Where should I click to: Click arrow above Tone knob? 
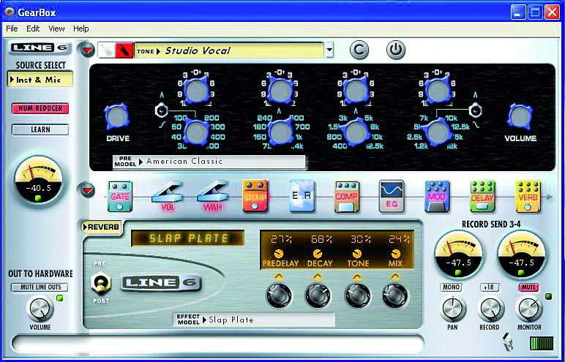pos(356,277)
